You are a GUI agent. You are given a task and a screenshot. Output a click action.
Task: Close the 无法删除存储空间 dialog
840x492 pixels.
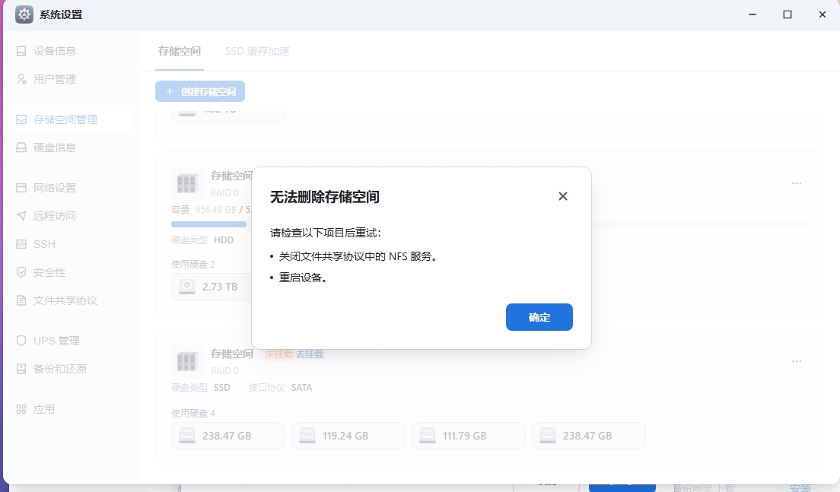(562, 196)
